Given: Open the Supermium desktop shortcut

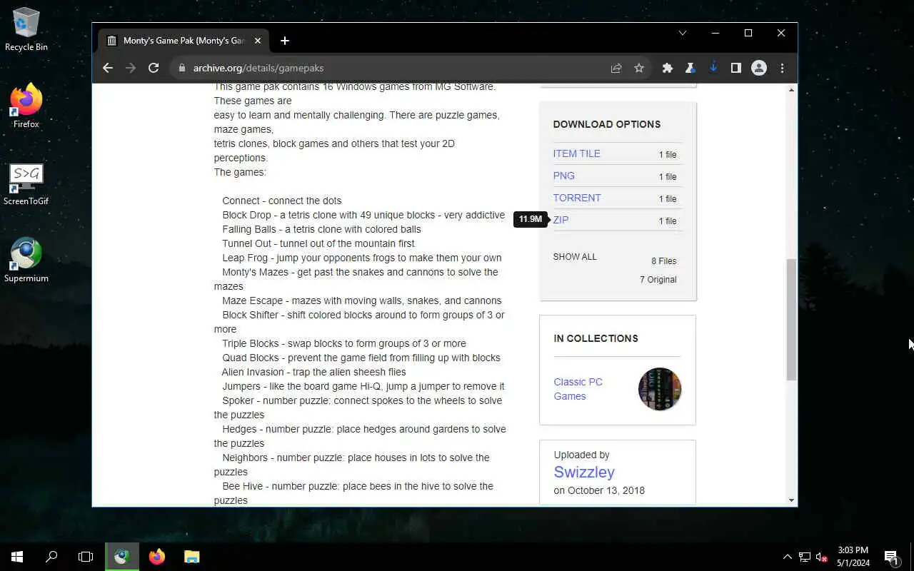Looking at the screenshot, I should [x=26, y=260].
